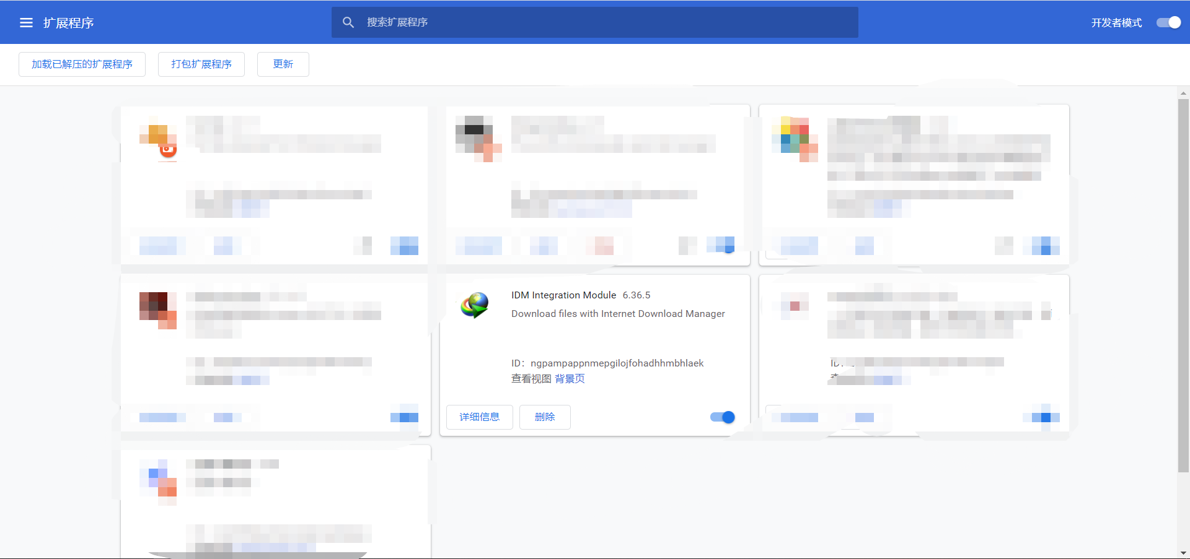The width and height of the screenshot is (1190, 559).
Task: Click the 查看视图 link
Action: pos(531,378)
